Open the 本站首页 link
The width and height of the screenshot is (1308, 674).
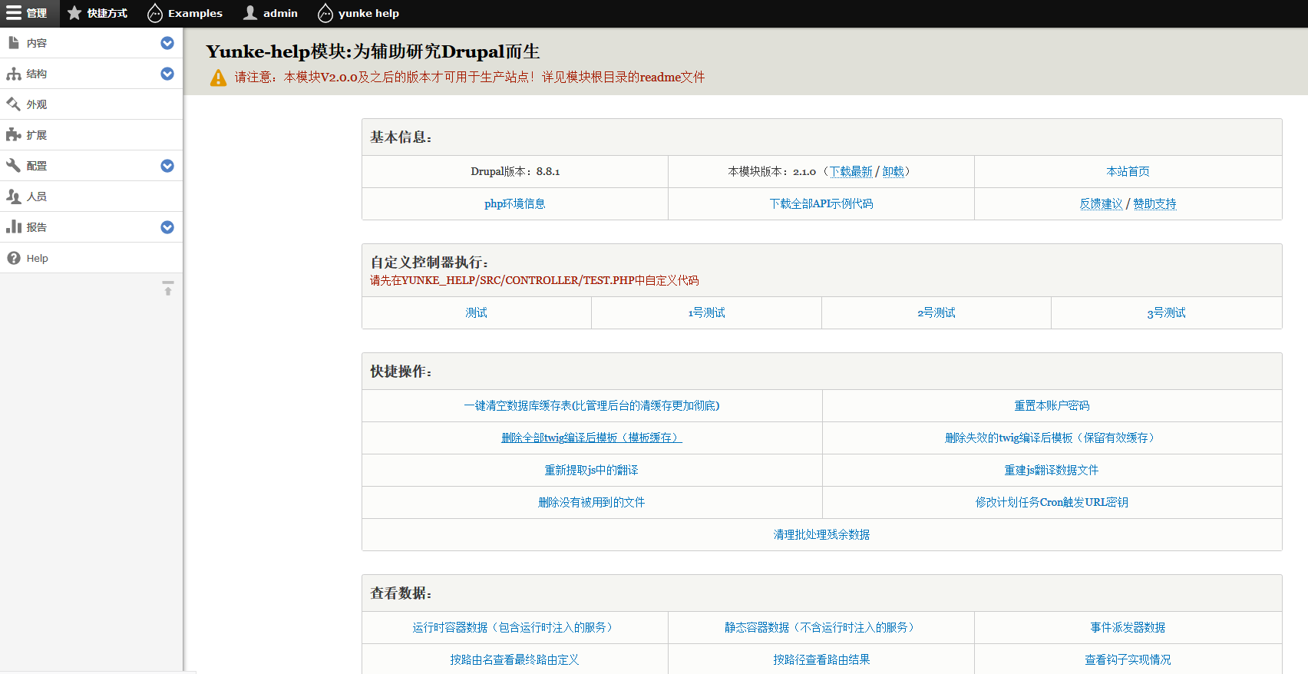[x=1128, y=171]
